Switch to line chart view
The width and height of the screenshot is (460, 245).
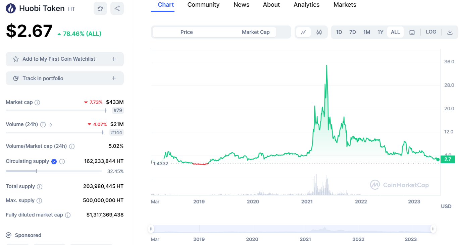[x=303, y=32]
